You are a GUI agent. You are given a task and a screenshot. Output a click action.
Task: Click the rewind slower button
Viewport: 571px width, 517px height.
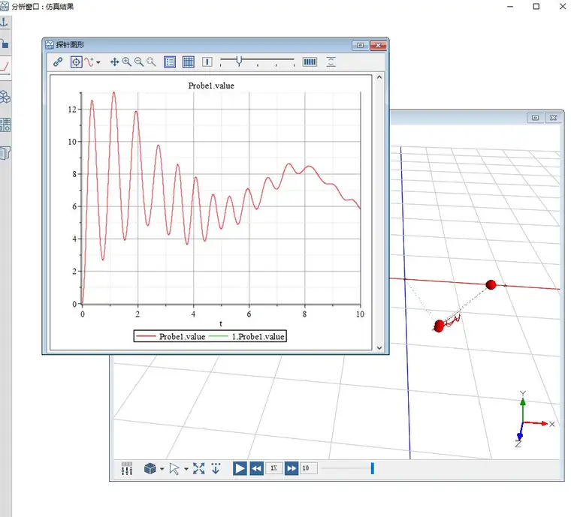coord(257,468)
